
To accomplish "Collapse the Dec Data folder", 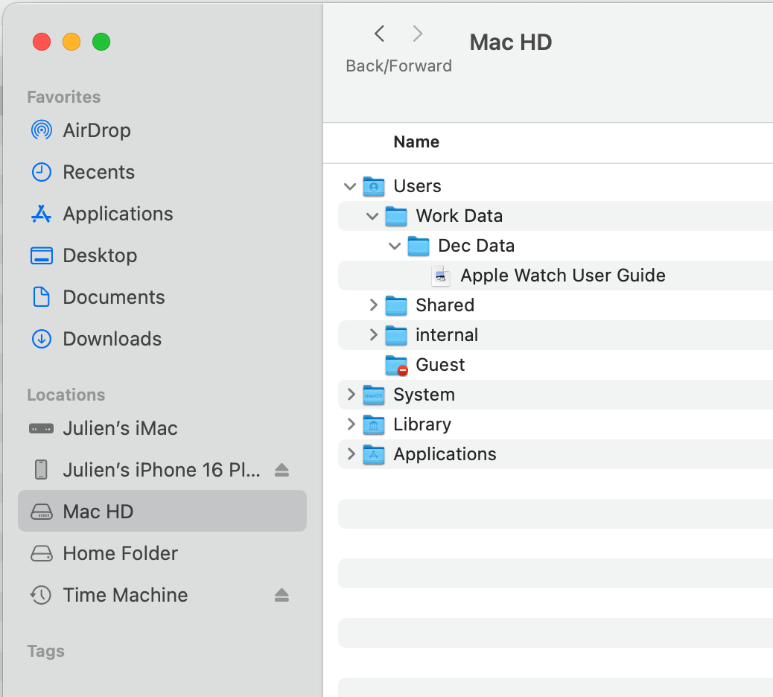I will tap(395, 246).
